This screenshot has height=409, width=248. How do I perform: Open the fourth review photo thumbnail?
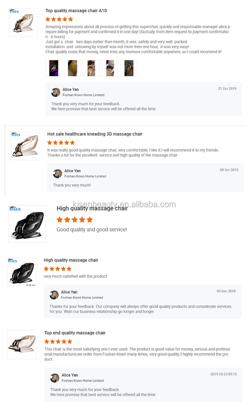tap(110, 68)
